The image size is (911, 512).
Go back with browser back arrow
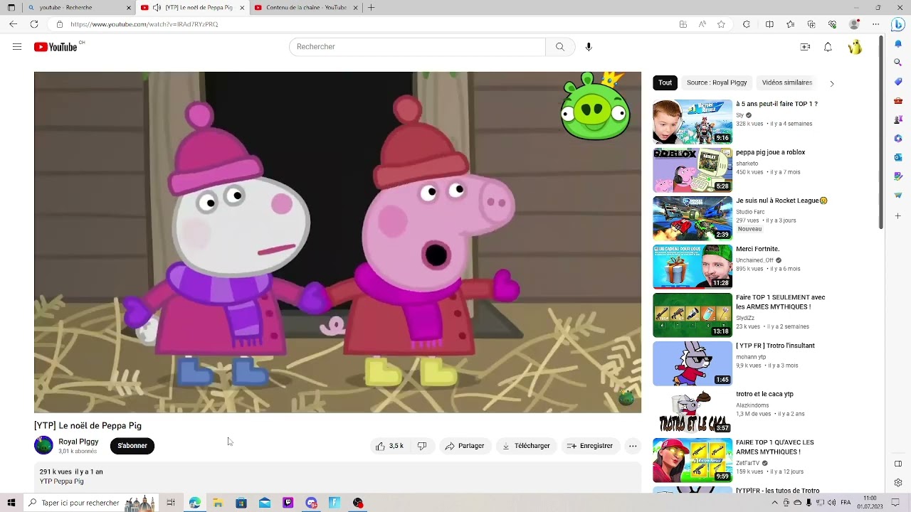tap(13, 24)
